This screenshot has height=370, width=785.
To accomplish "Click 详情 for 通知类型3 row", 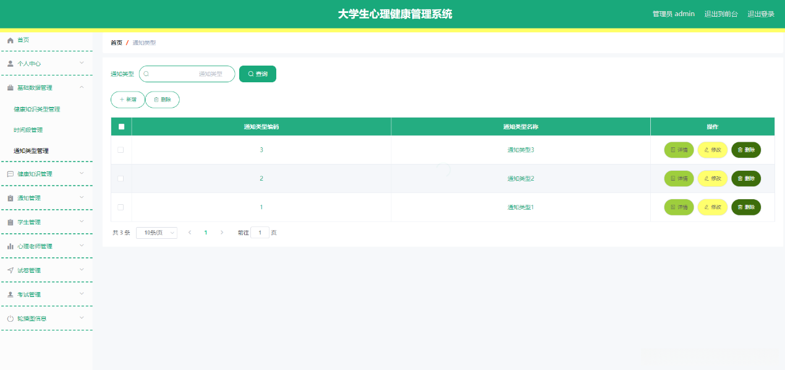I will [x=679, y=150].
